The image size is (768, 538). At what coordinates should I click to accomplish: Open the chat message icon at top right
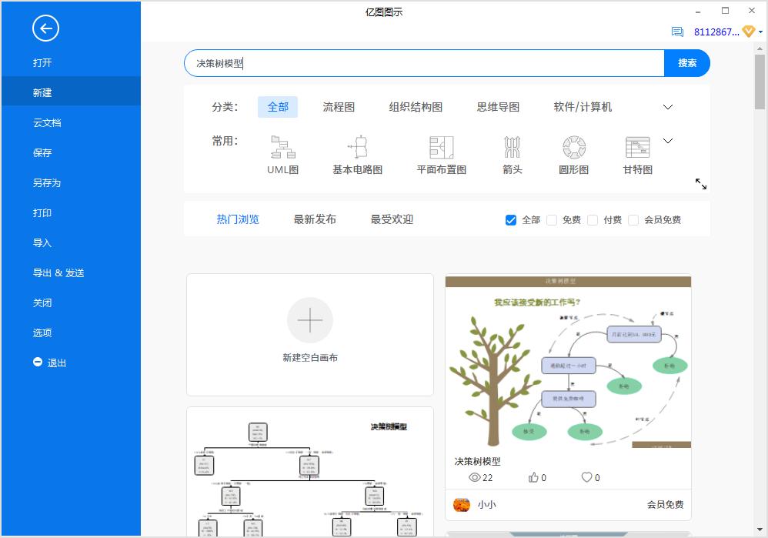tap(678, 32)
